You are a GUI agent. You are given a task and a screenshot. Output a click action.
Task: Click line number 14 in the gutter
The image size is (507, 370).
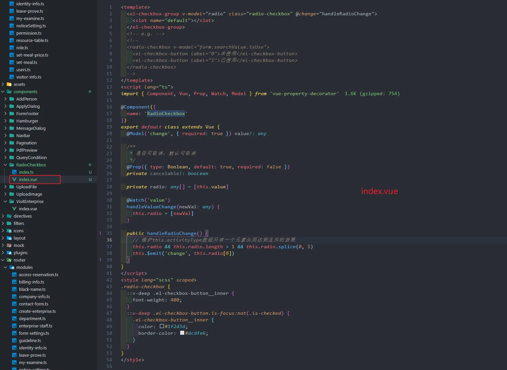click(x=109, y=93)
